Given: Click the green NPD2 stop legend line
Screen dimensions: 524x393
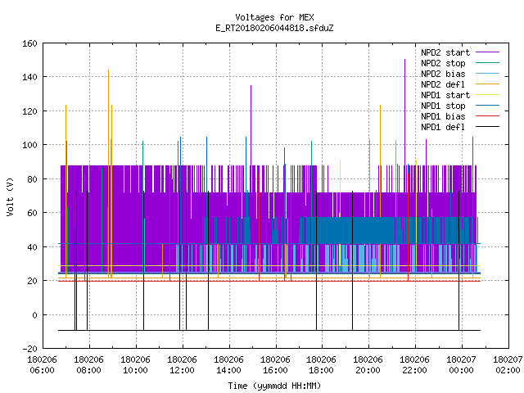Looking at the screenshot, I should click(487, 63).
